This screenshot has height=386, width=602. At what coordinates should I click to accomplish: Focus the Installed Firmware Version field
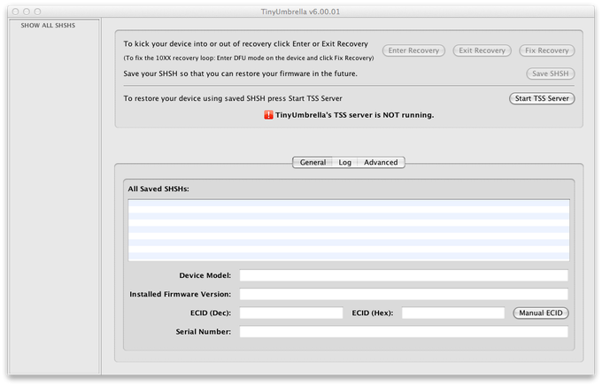pyautogui.click(x=404, y=294)
